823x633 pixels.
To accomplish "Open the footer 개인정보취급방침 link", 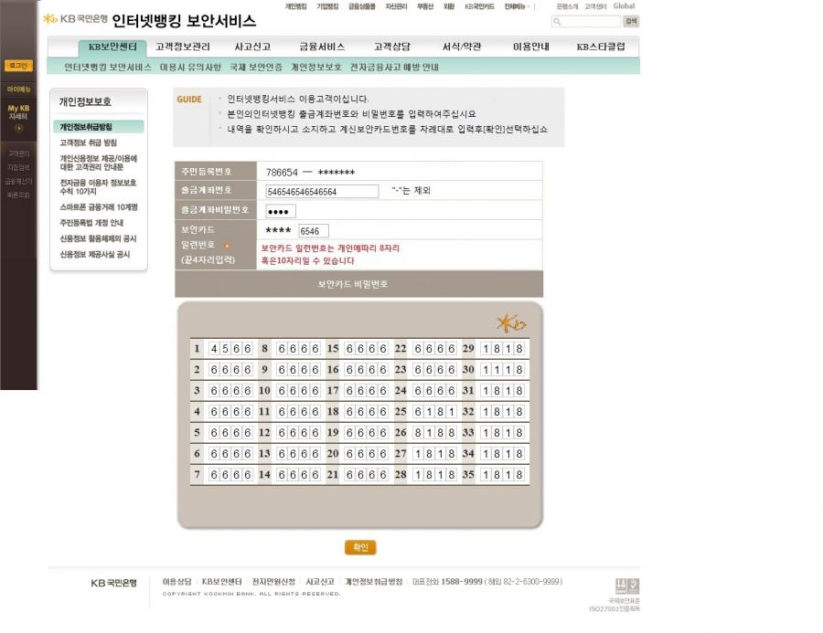I will click(374, 582).
